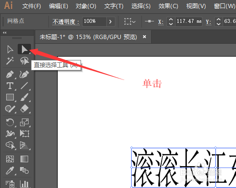Click the 滚滚长江 text object on canvas
Viewport: 236px width, 188px height.
184,168
